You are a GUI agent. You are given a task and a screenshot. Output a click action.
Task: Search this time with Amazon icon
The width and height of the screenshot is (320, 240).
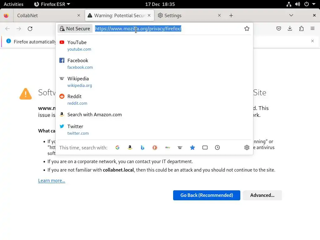(130, 147)
